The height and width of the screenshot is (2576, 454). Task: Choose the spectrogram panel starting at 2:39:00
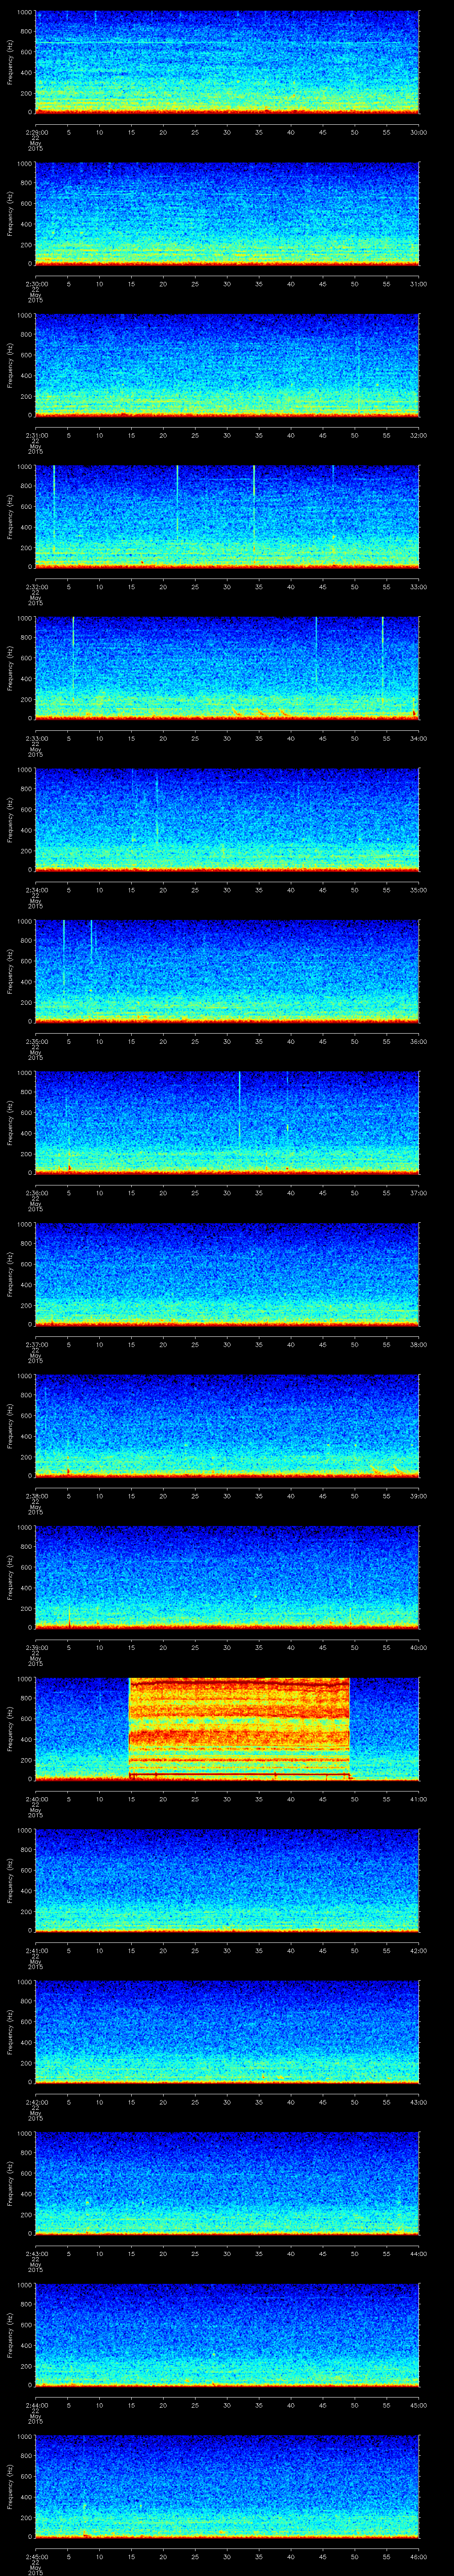227,1577
